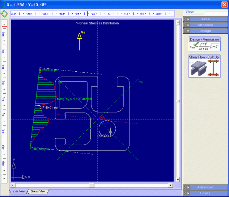This screenshot has width=229, height=197.
Task: Click the compass icon beside the ruler
Action: 5,14
